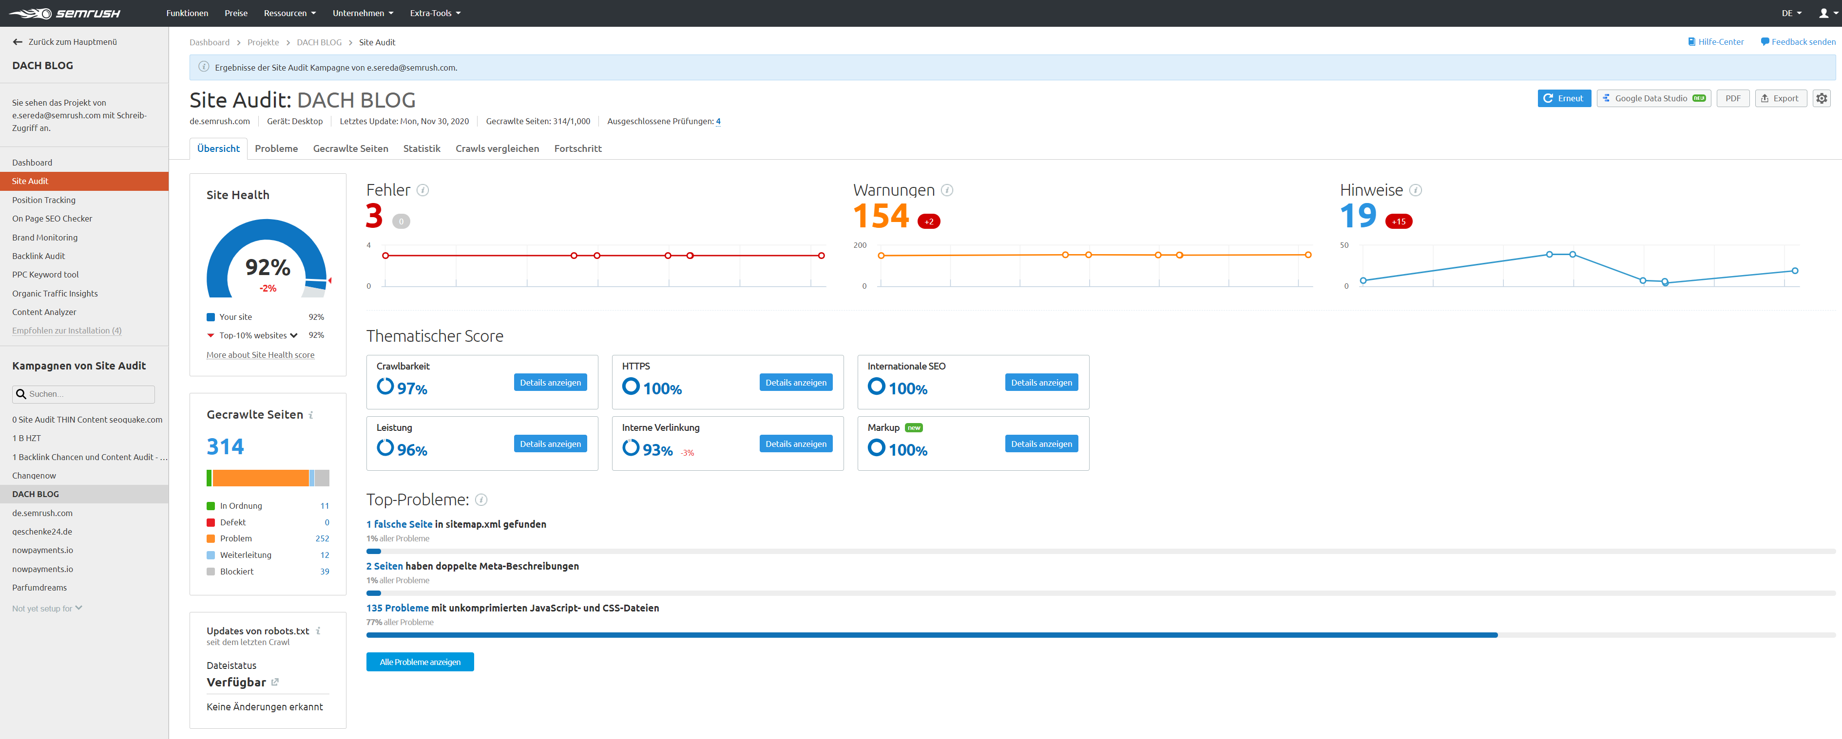This screenshot has height=739, width=1842.
Task: Click the orange Problem bar segment
Action: pos(260,478)
